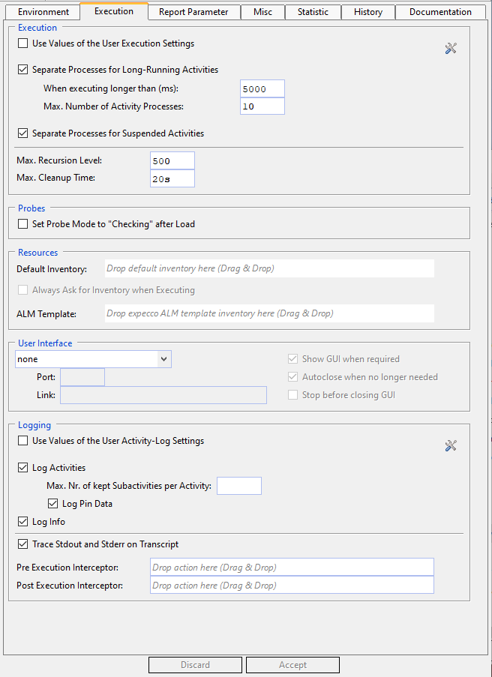492x677 pixels.
Task: Toggle Separate Processes for Suspended Activities
Action: pos(23,133)
